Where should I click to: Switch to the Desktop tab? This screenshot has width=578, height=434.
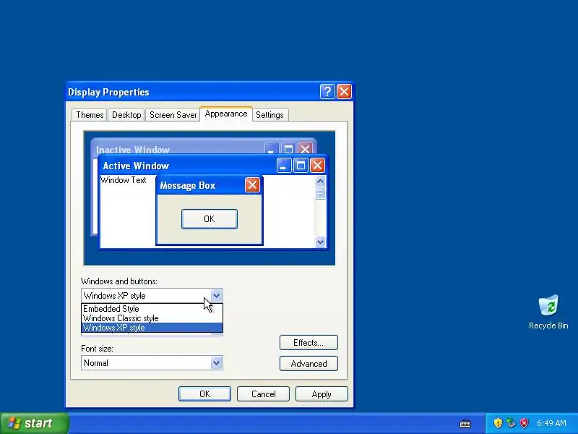pyautogui.click(x=126, y=115)
